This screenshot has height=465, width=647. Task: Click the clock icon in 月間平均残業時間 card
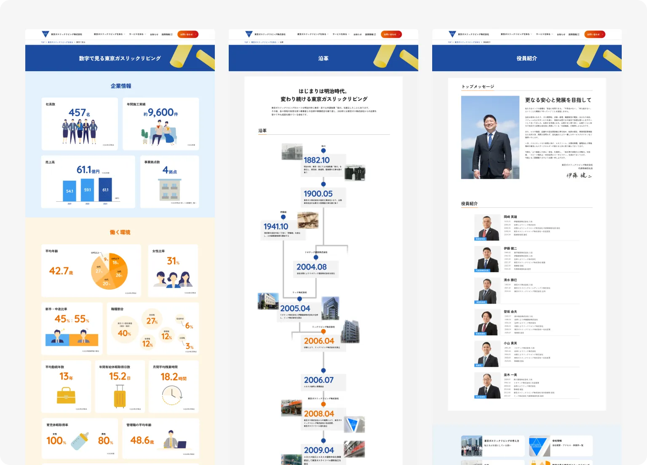[172, 395]
